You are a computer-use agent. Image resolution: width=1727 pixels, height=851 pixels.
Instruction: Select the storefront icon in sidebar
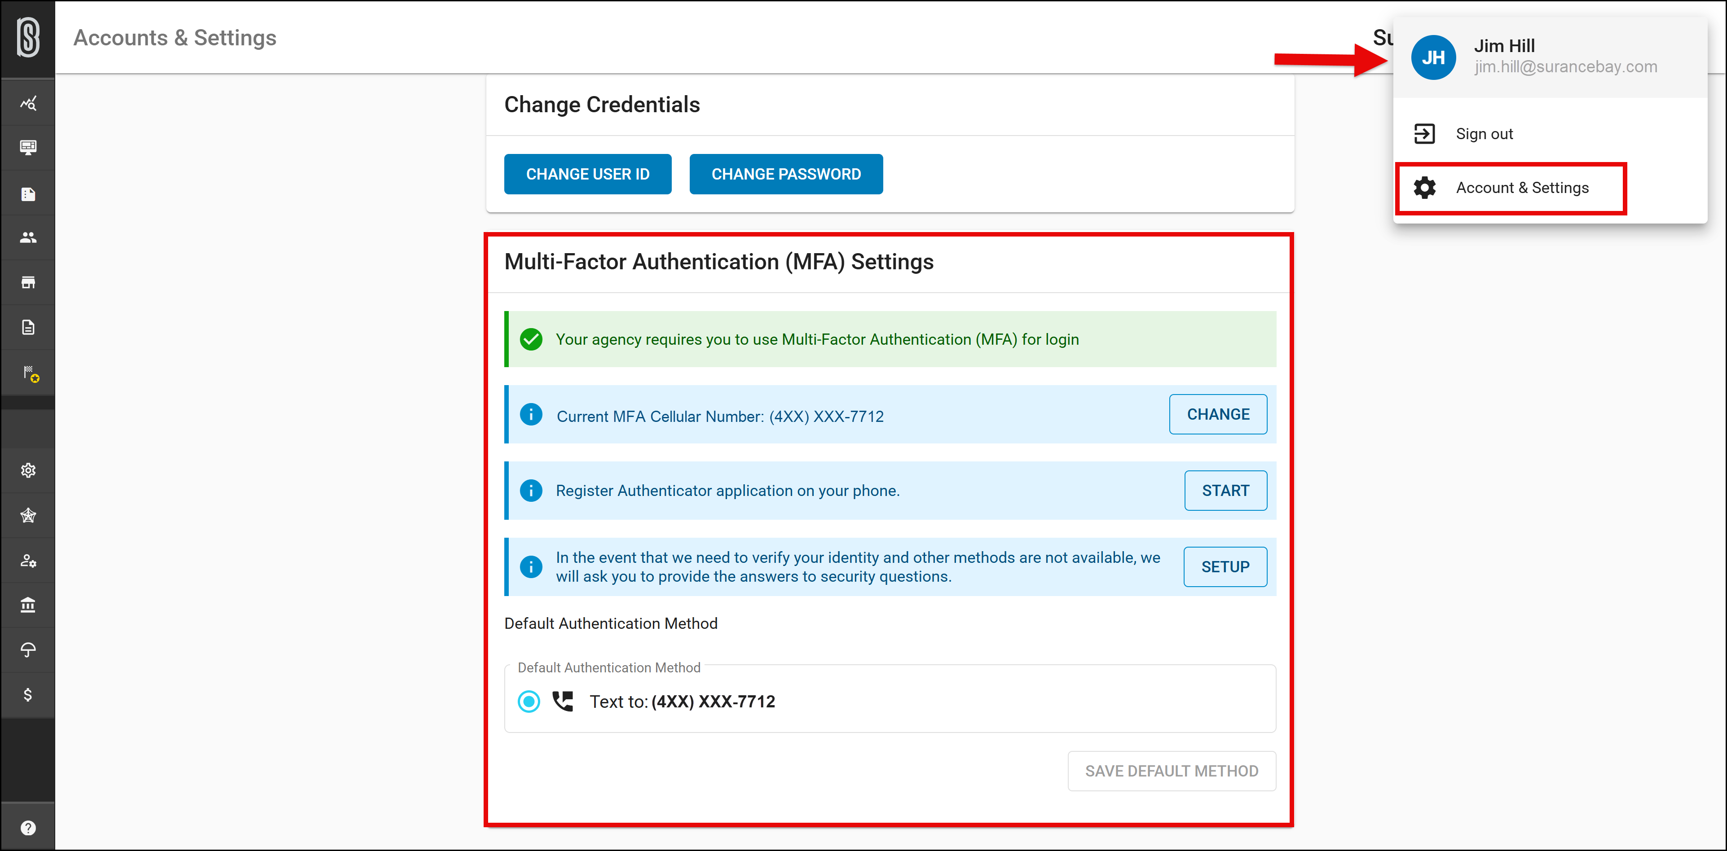(x=27, y=281)
